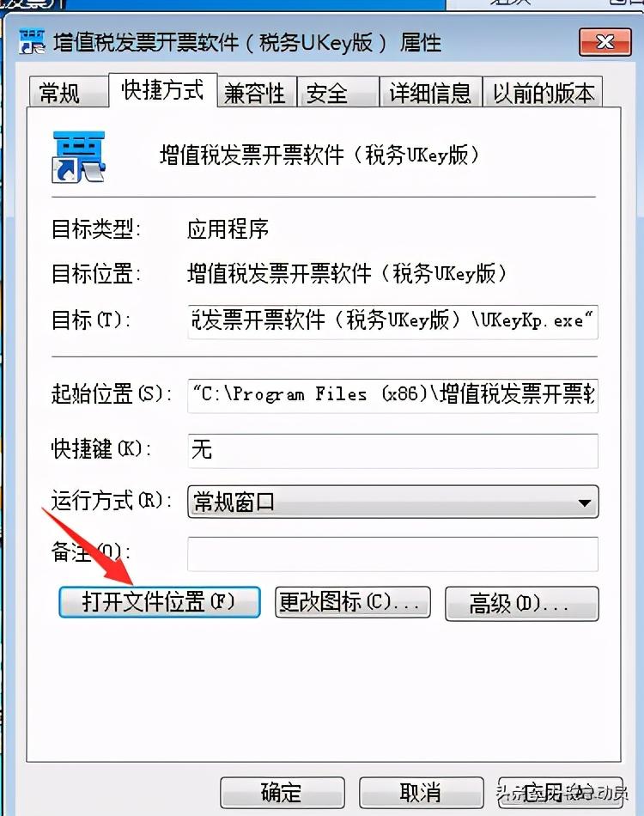644x816 pixels.
Task: Open the 以前的版本 tab
Action: click(543, 93)
